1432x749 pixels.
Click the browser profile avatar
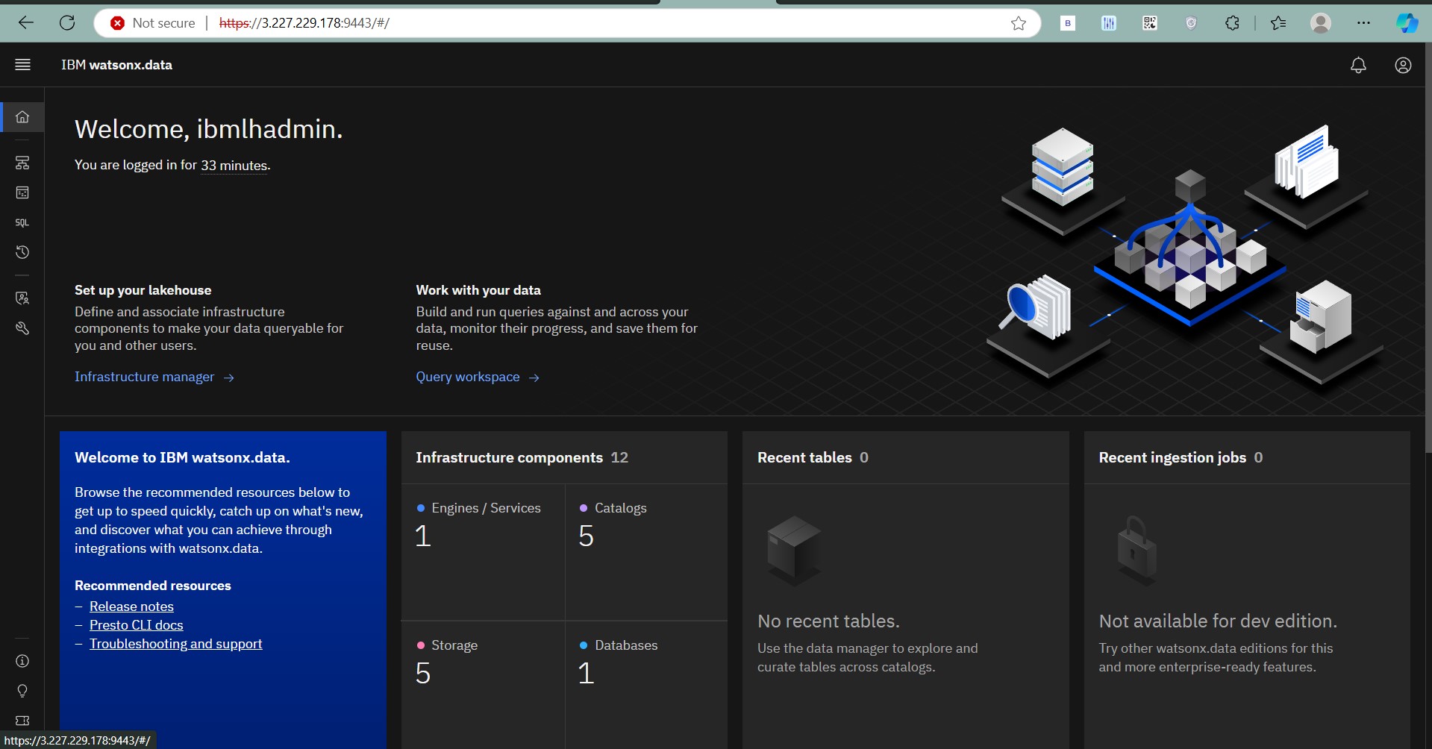click(1321, 23)
